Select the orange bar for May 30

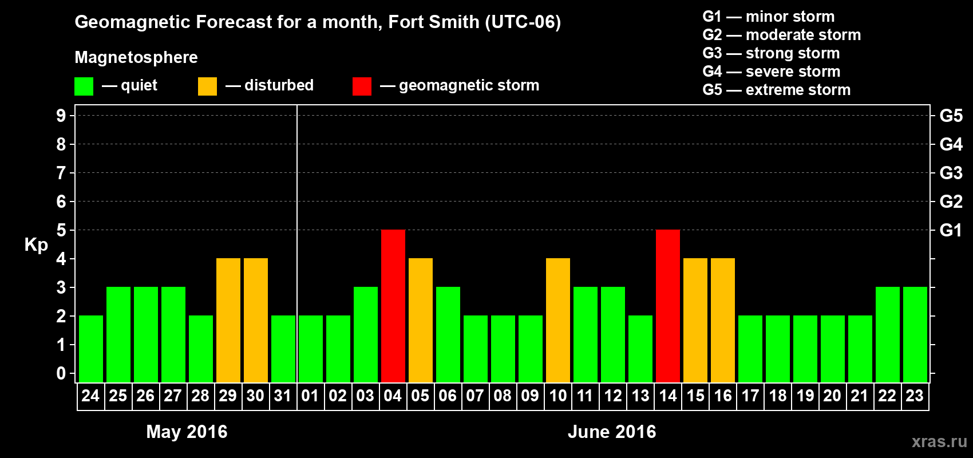click(256, 320)
